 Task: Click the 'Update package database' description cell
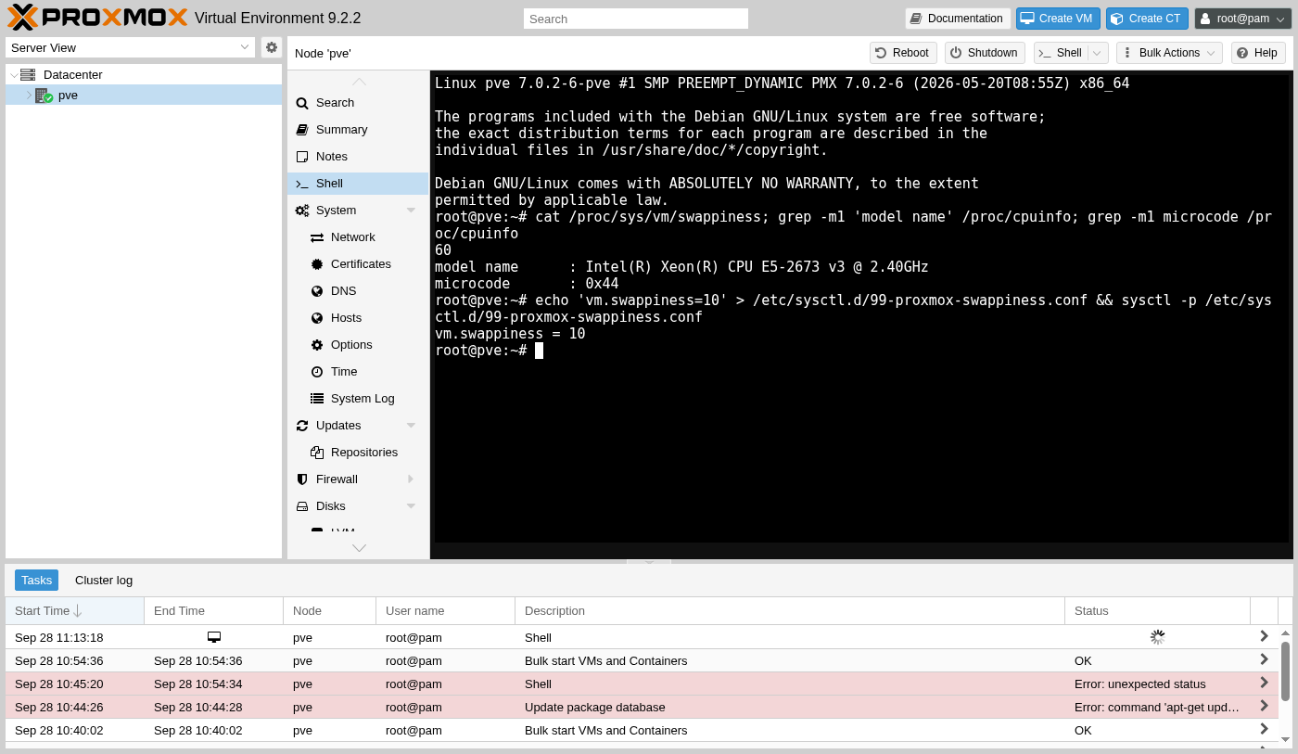pos(789,707)
